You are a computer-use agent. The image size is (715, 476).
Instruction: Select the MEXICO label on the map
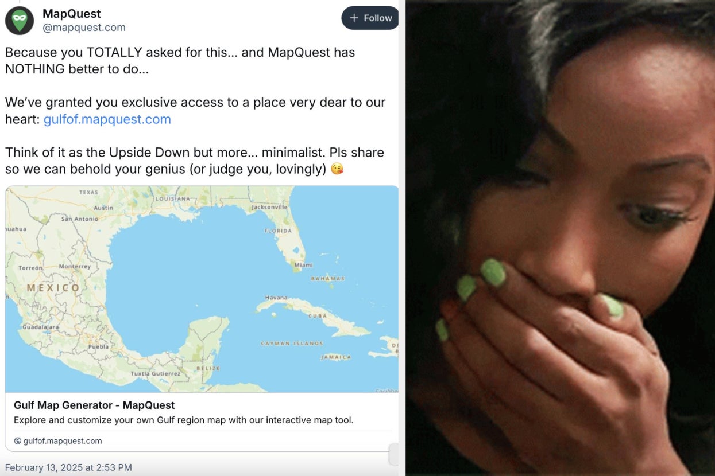click(x=53, y=288)
